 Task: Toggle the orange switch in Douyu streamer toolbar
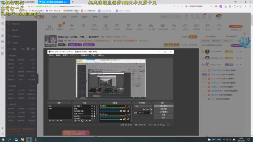[60, 25]
